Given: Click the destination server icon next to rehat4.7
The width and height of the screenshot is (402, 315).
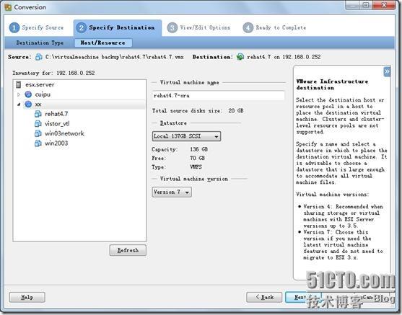Looking at the screenshot, I should tap(240, 57).
